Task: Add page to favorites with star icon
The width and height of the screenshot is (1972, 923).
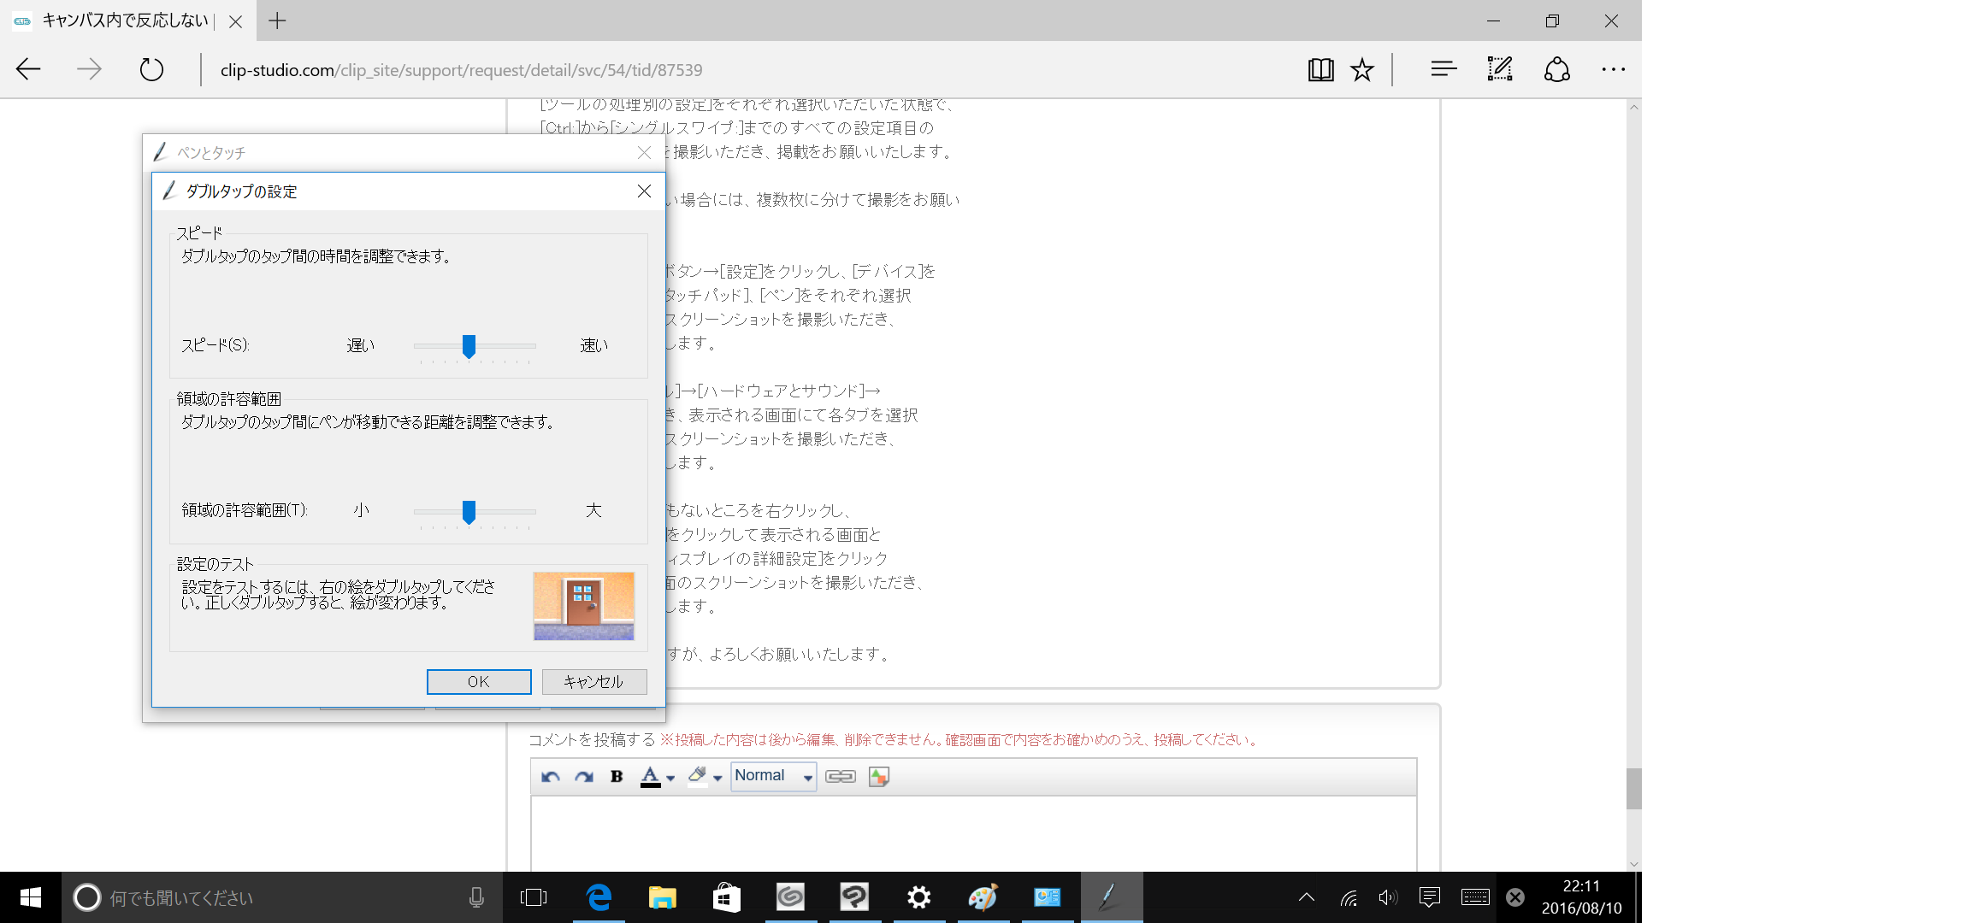Action: tap(1362, 70)
